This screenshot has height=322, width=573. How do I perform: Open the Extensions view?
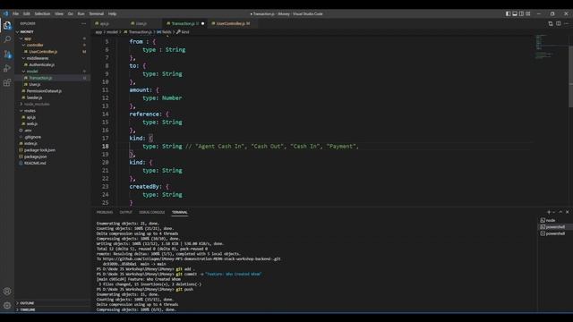(x=7, y=82)
